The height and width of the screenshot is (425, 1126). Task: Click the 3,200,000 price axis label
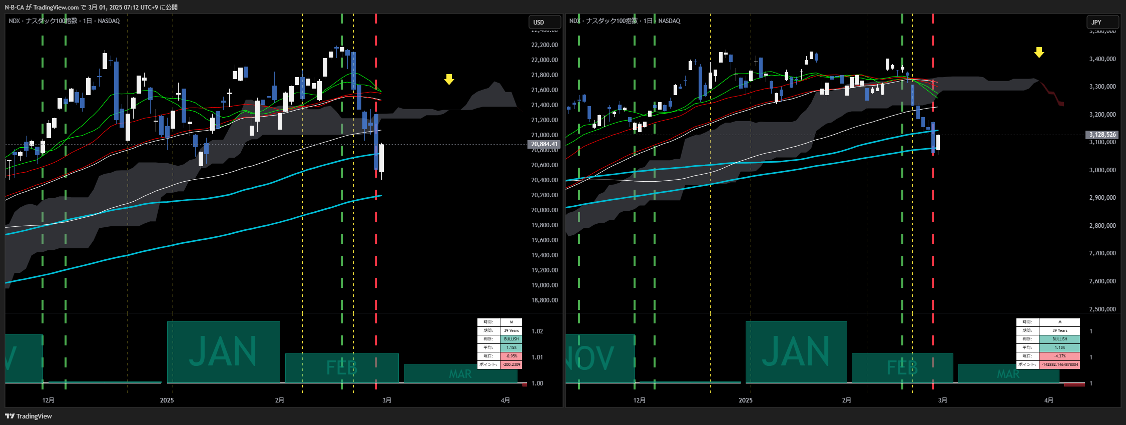pyautogui.click(x=1102, y=115)
